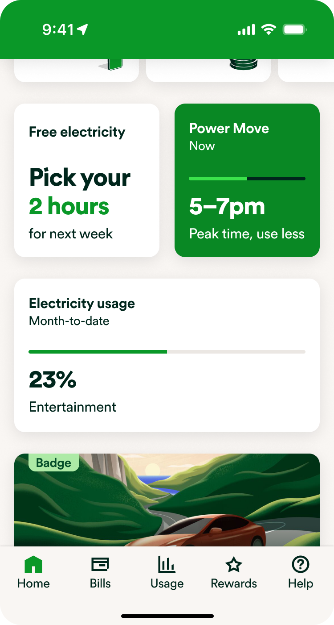Open the Bills card icon
Image resolution: width=334 pixels, height=625 pixels.
tap(100, 565)
